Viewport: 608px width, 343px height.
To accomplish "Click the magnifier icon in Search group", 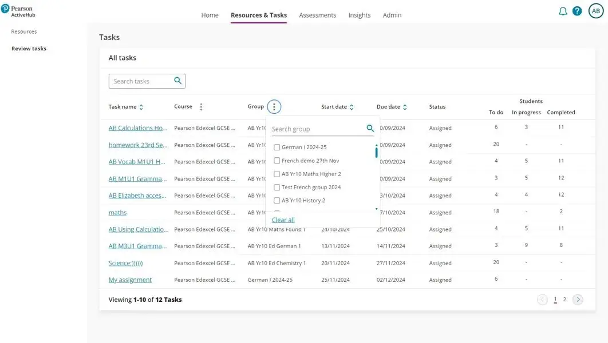I will point(370,129).
